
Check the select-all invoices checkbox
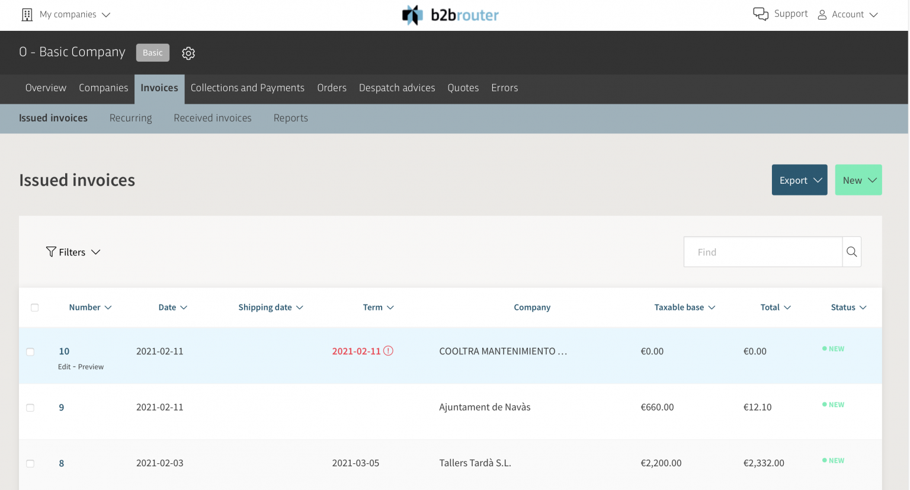pyautogui.click(x=34, y=308)
